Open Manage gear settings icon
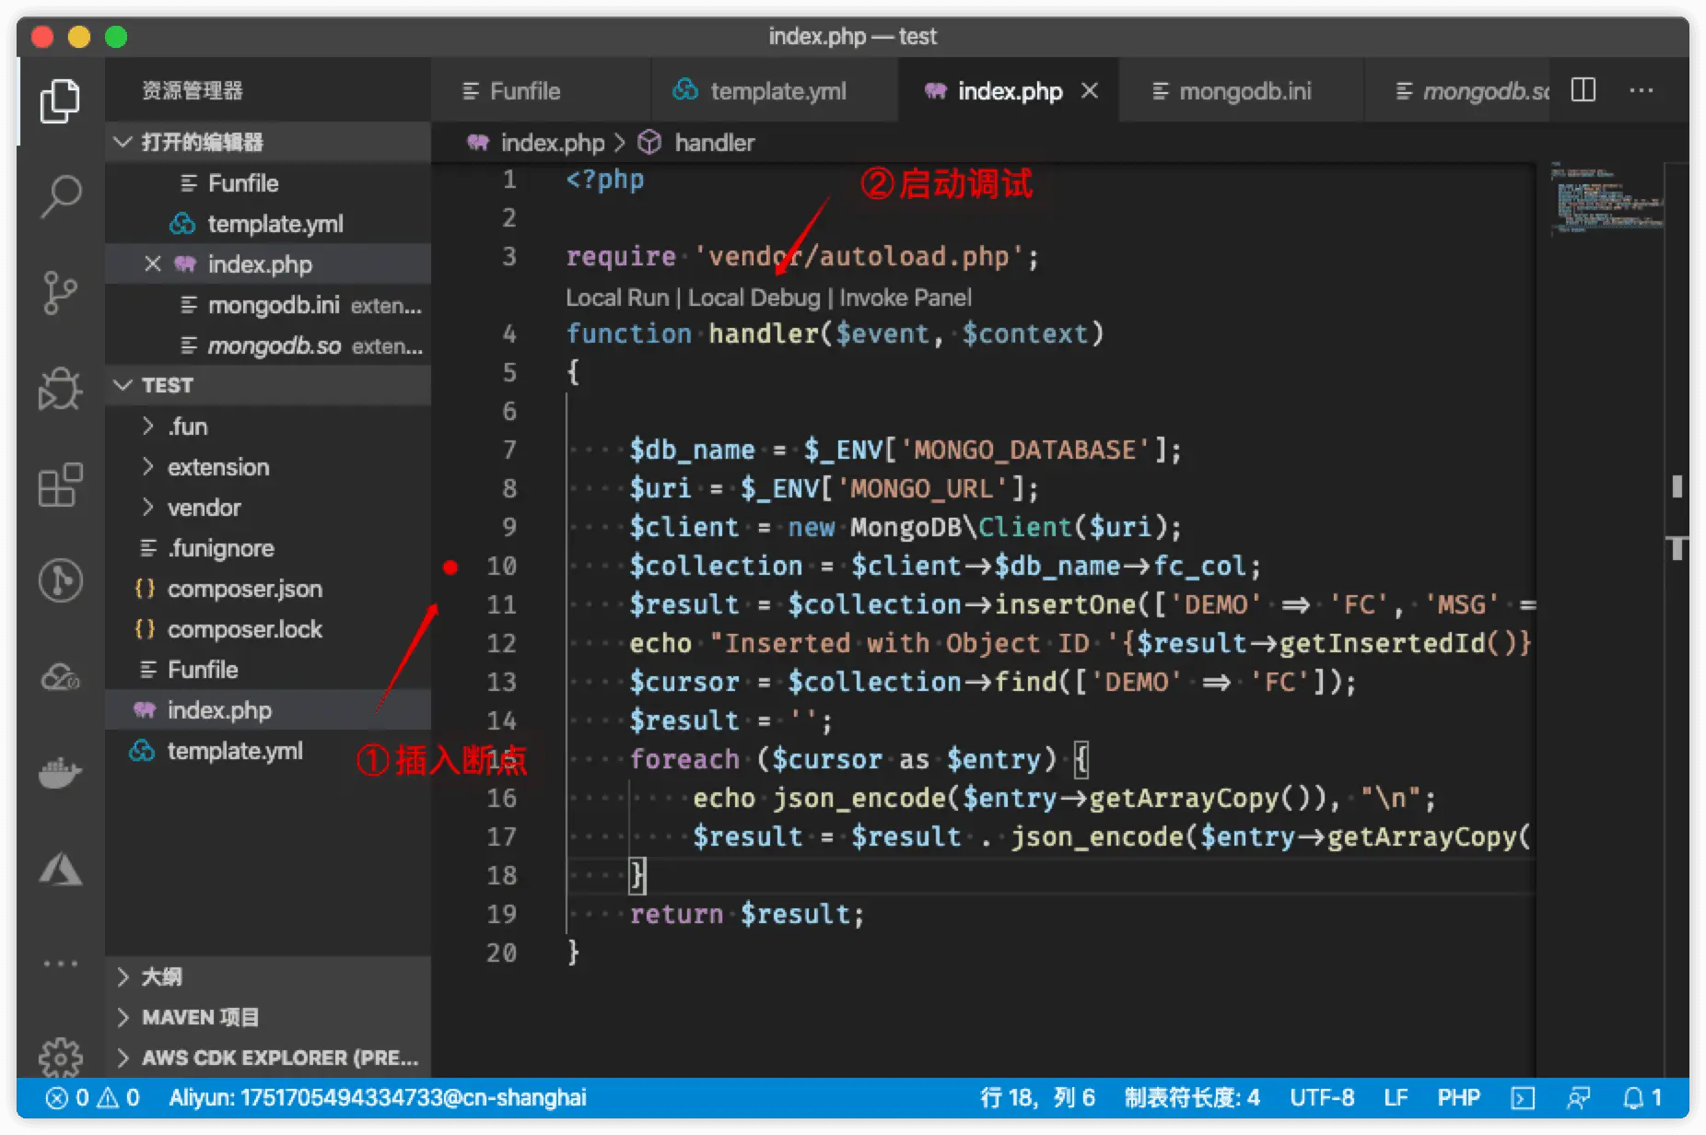Screen dimensions: 1706x1135 pyautogui.click(x=61, y=1058)
